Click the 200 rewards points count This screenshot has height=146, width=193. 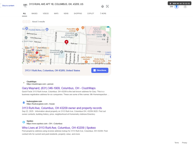click(171, 7)
